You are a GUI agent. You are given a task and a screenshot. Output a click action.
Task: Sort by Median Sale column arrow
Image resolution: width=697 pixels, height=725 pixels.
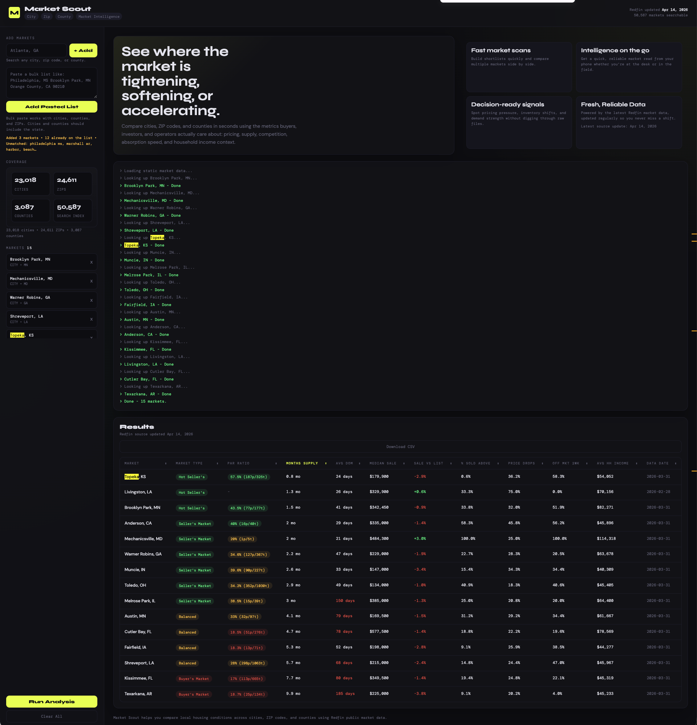point(404,464)
